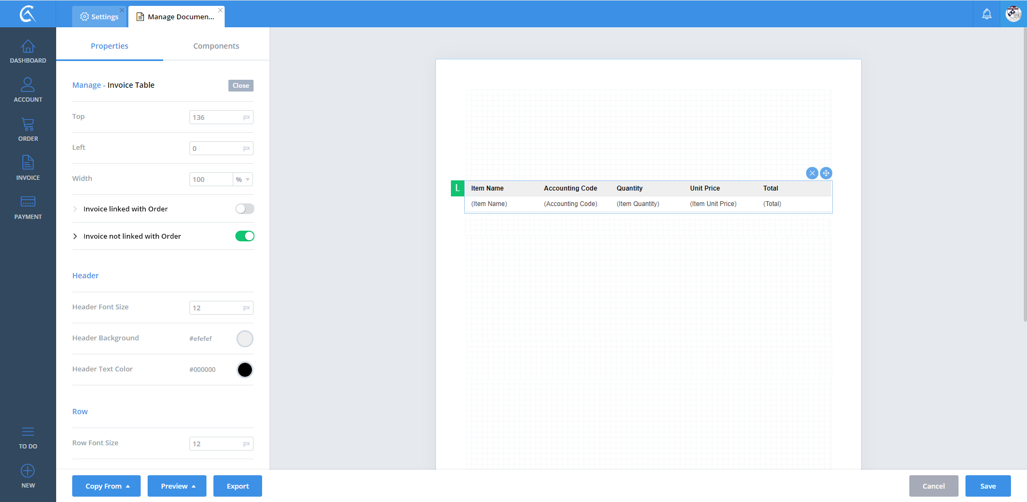Enable the Invoice linked with Order toggle
The height and width of the screenshot is (502, 1027).
click(244, 209)
